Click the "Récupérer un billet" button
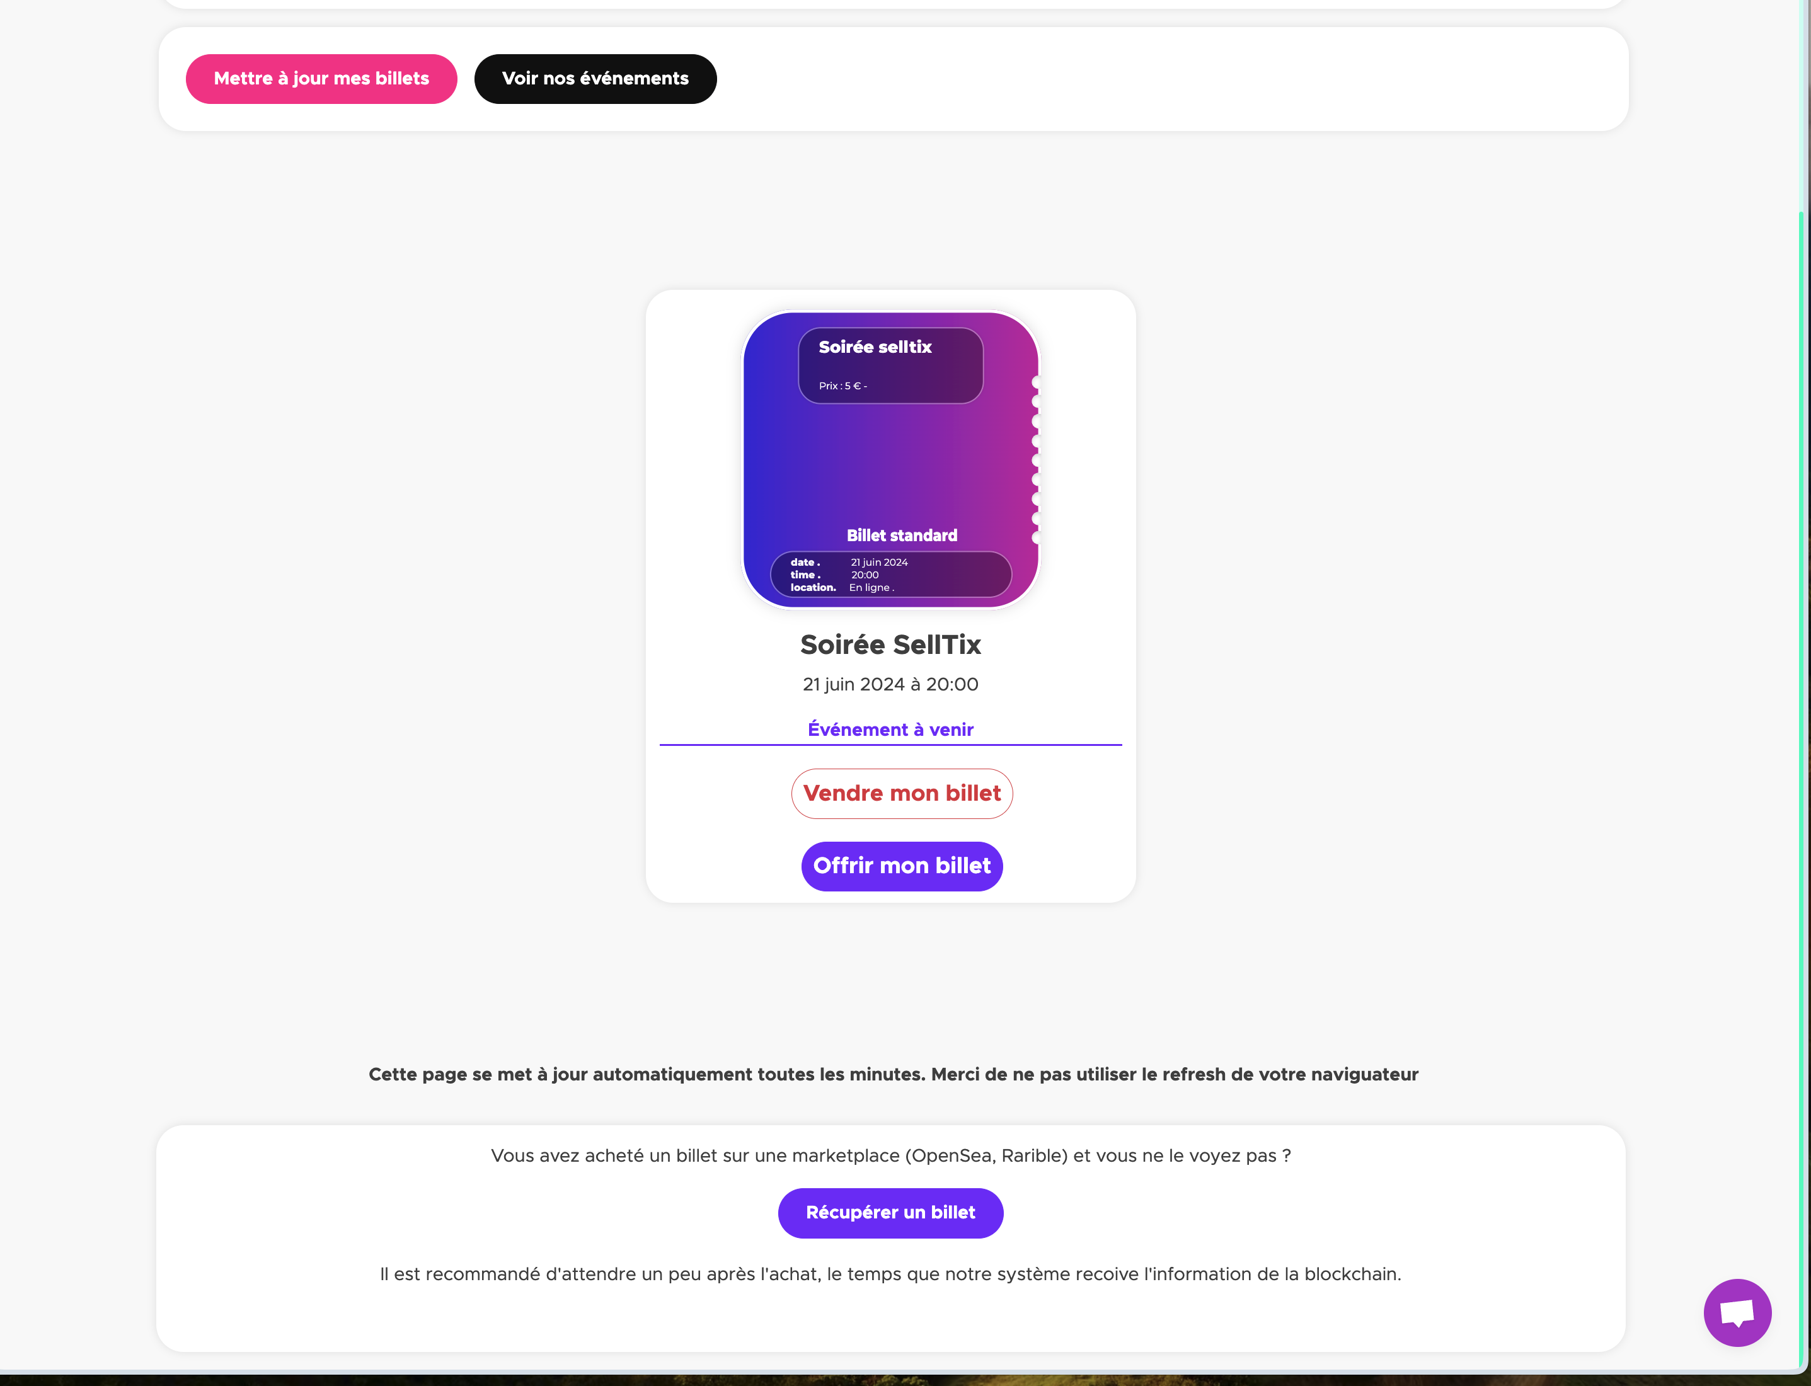The image size is (1811, 1386). (890, 1213)
